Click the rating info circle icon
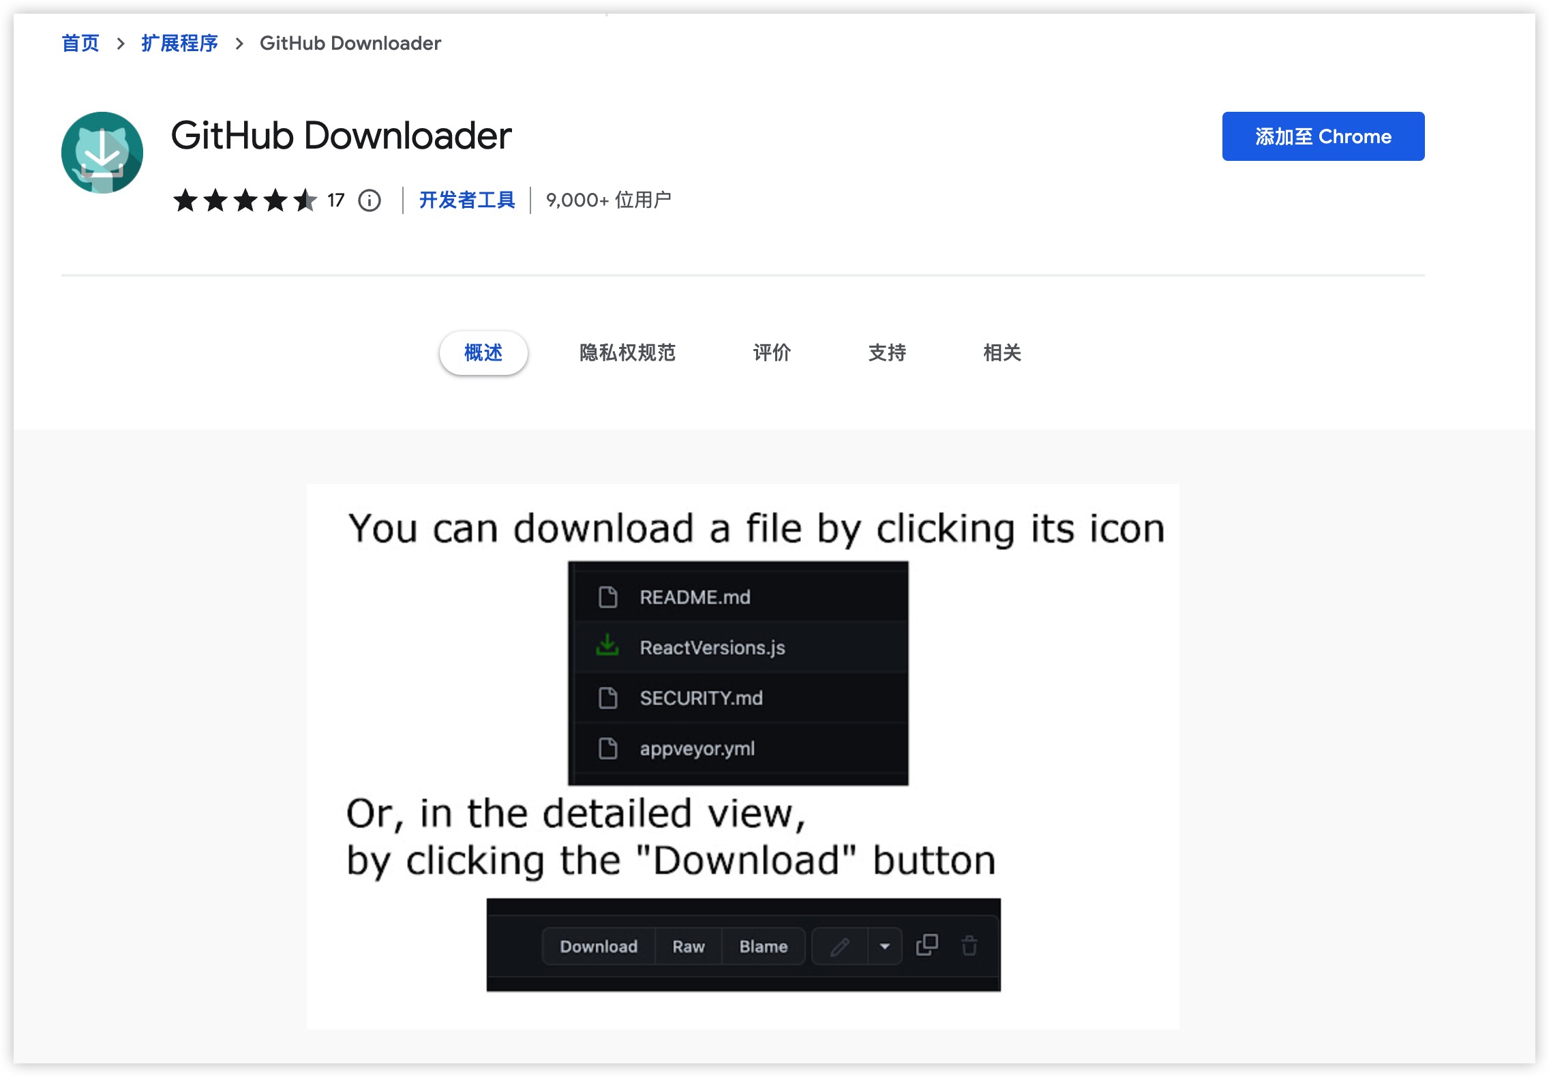1549x1077 pixels. 370,200
